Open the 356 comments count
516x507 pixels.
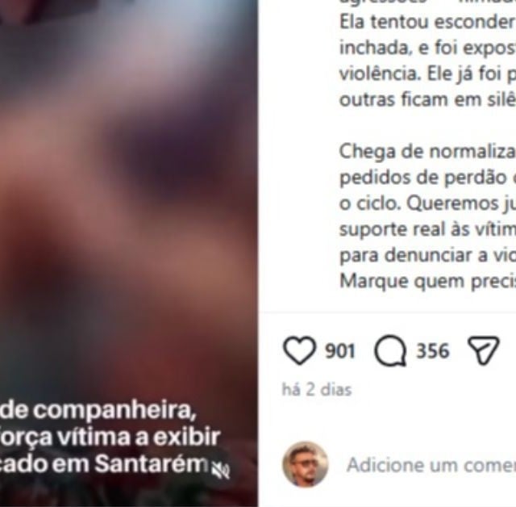point(433,350)
